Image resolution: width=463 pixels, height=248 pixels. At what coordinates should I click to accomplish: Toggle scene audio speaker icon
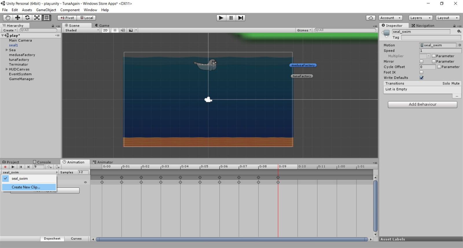tap(123, 30)
